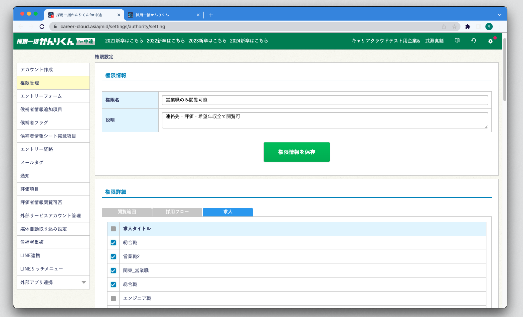Screen dimensions: 523x317
Task: Close the 採用一括かんりくんfor中途 tab
Action: point(119,15)
